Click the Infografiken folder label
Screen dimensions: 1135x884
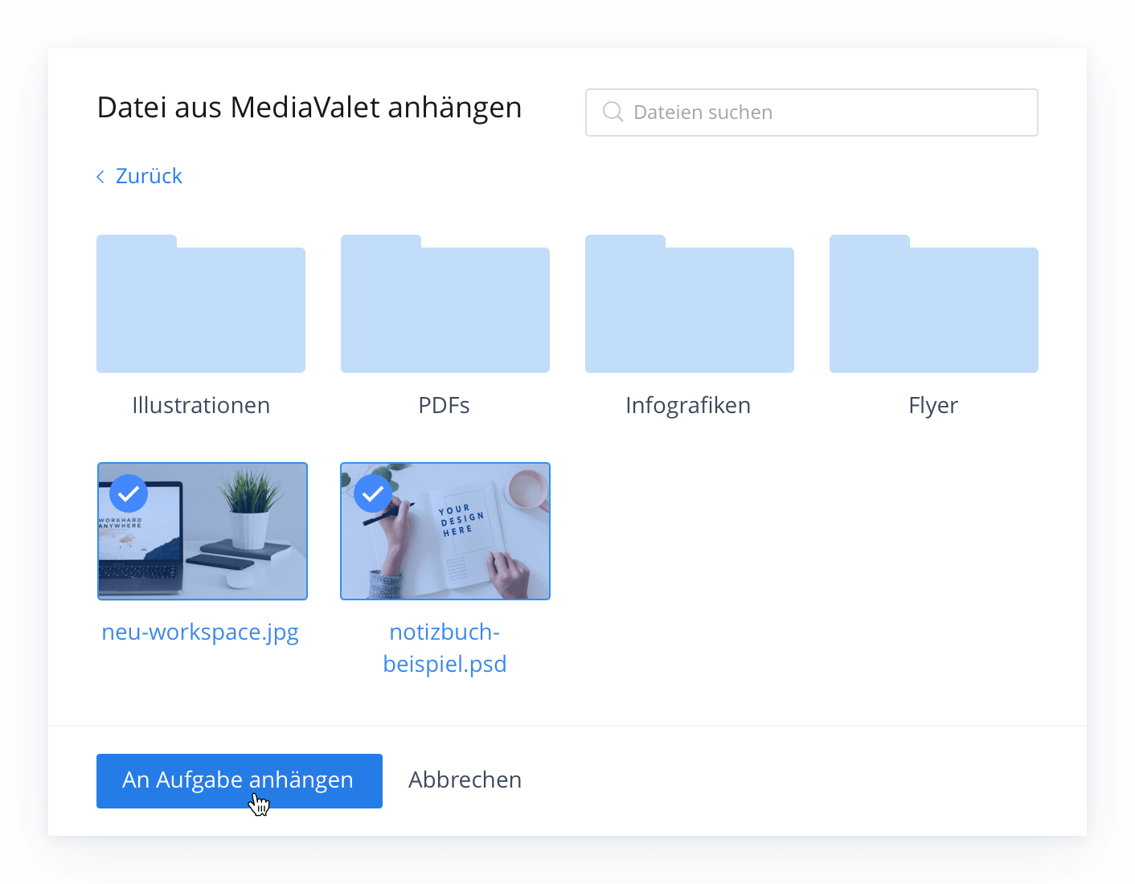pos(688,405)
